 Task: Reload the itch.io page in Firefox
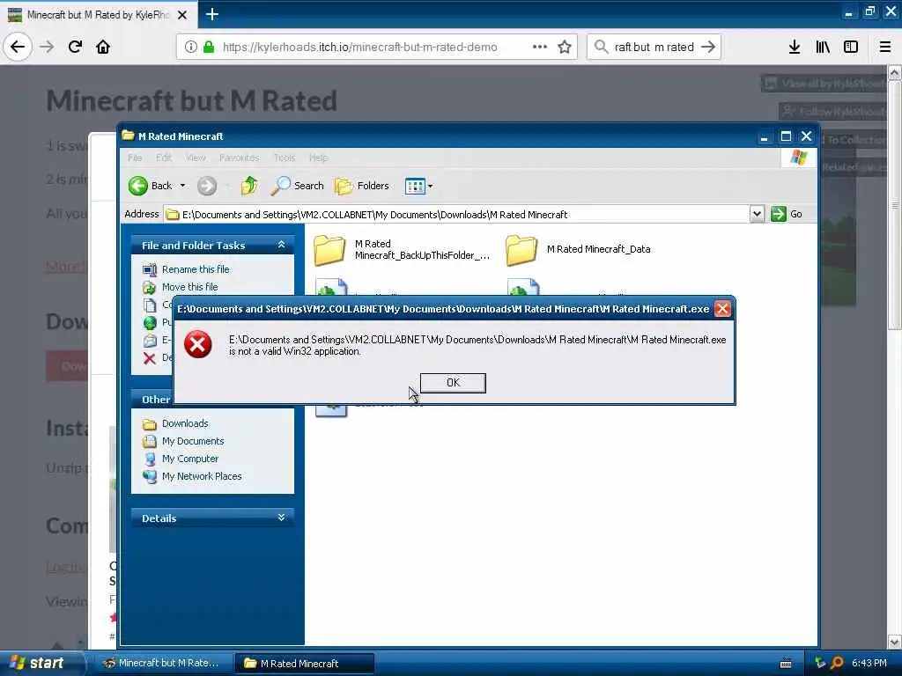pos(75,47)
